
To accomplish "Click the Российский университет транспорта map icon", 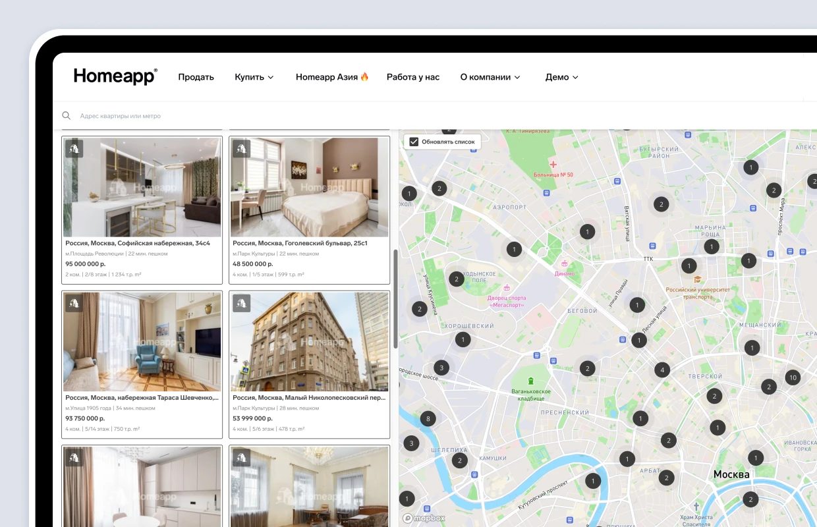I will [x=697, y=279].
